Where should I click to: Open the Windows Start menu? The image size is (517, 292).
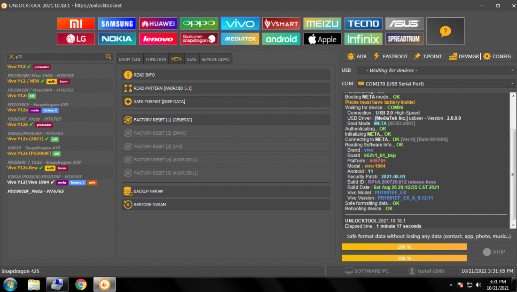(10, 284)
